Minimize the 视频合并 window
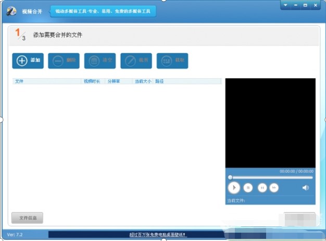326x241 pixels. click(295, 5)
